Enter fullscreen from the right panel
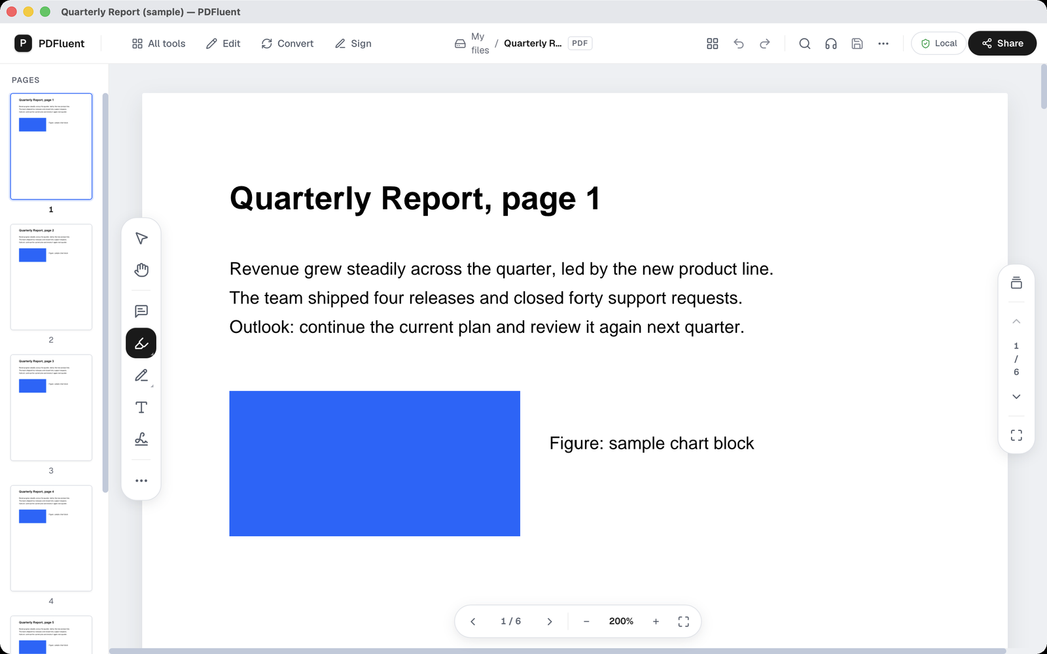The height and width of the screenshot is (654, 1047). coord(1016,435)
